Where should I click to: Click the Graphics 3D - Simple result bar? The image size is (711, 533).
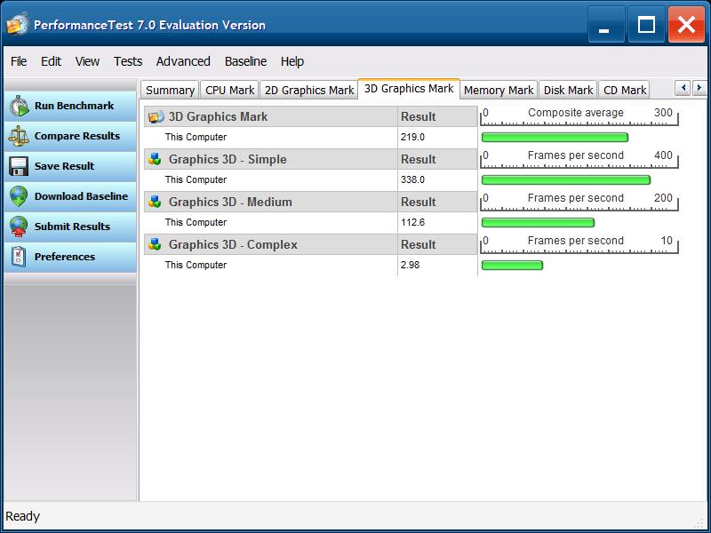(x=566, y=180)
